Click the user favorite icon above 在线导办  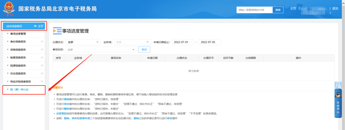(x=338, y=85)
